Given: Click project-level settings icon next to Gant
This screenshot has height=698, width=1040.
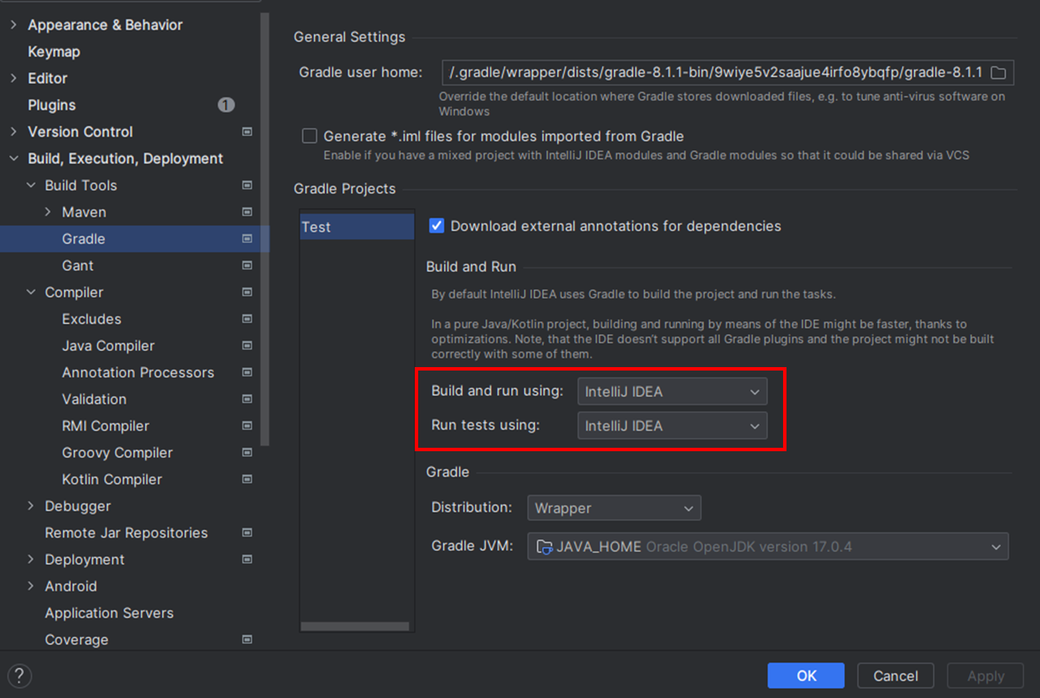Looking at the screenshot, I should (x=247, y=265).
